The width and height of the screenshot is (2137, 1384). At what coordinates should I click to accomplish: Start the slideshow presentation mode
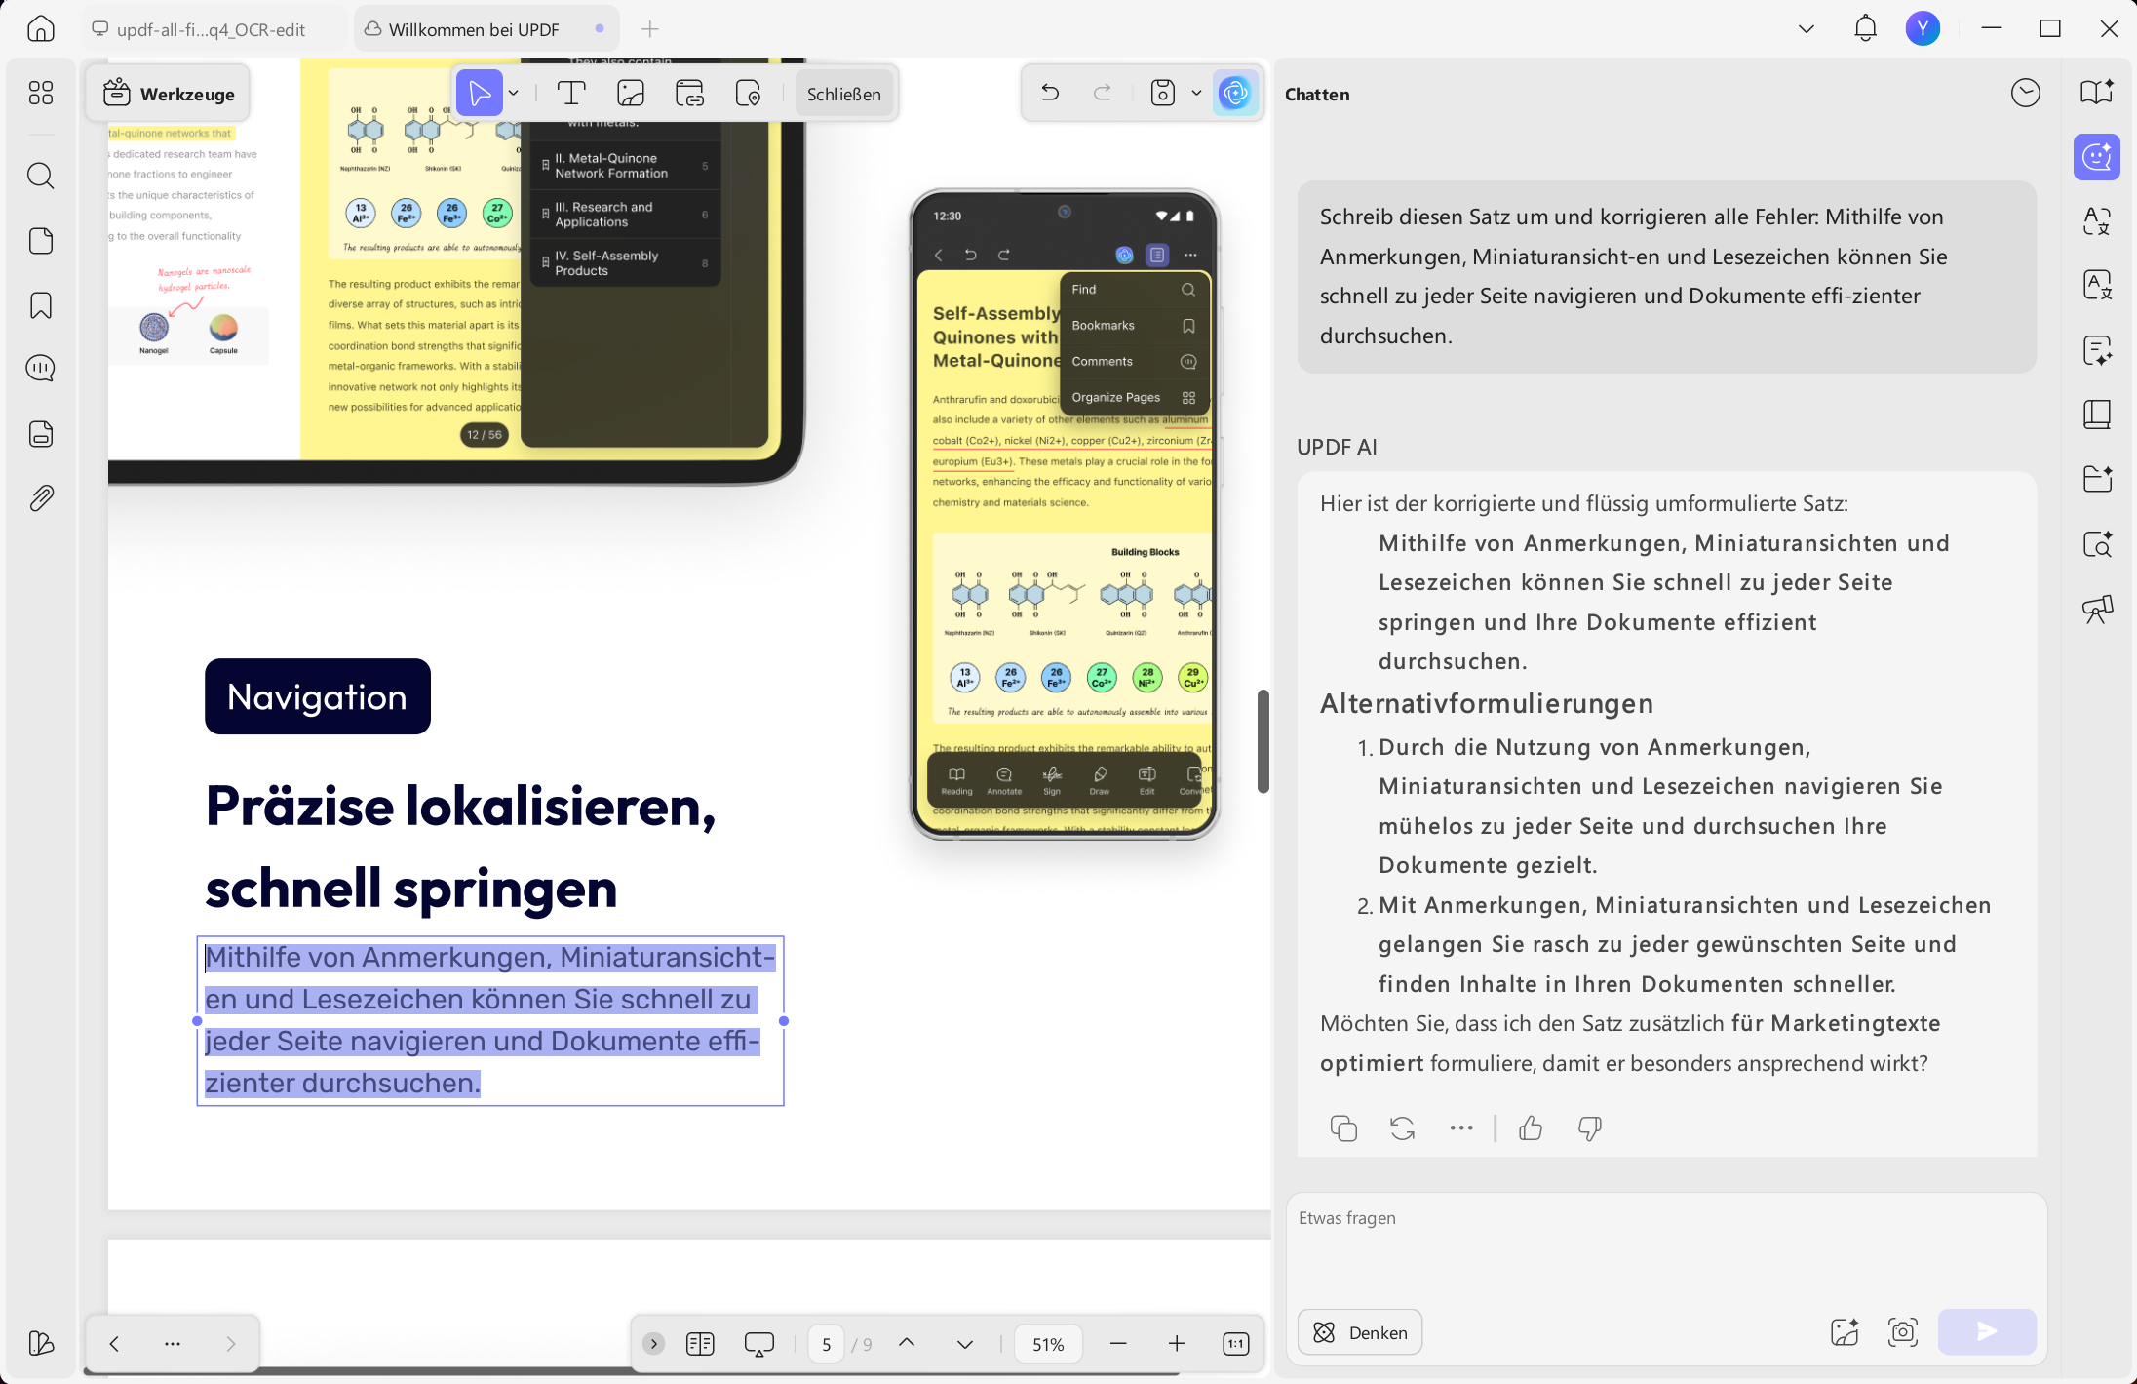tap(758, 1344)
